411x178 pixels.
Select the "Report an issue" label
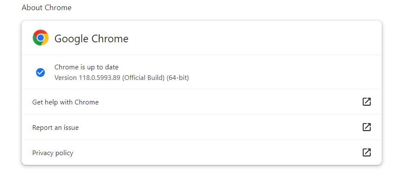coord(56,127)
